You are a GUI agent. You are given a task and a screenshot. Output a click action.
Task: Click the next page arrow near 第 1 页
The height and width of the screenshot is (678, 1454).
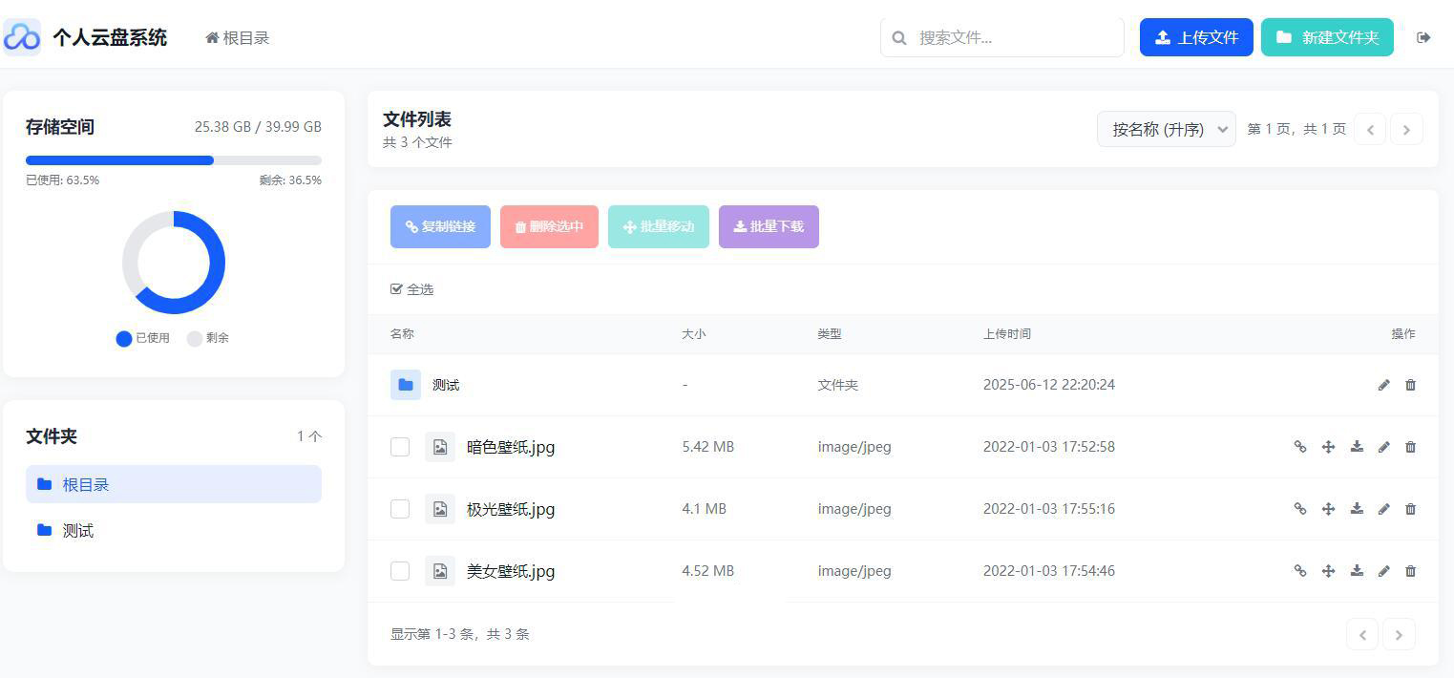1406,128
